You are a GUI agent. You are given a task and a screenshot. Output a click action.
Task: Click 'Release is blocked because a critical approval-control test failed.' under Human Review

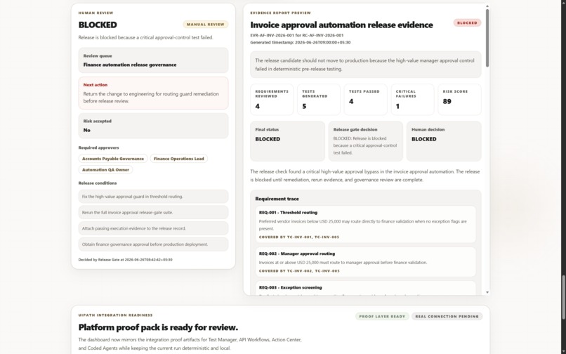[146, 37]
